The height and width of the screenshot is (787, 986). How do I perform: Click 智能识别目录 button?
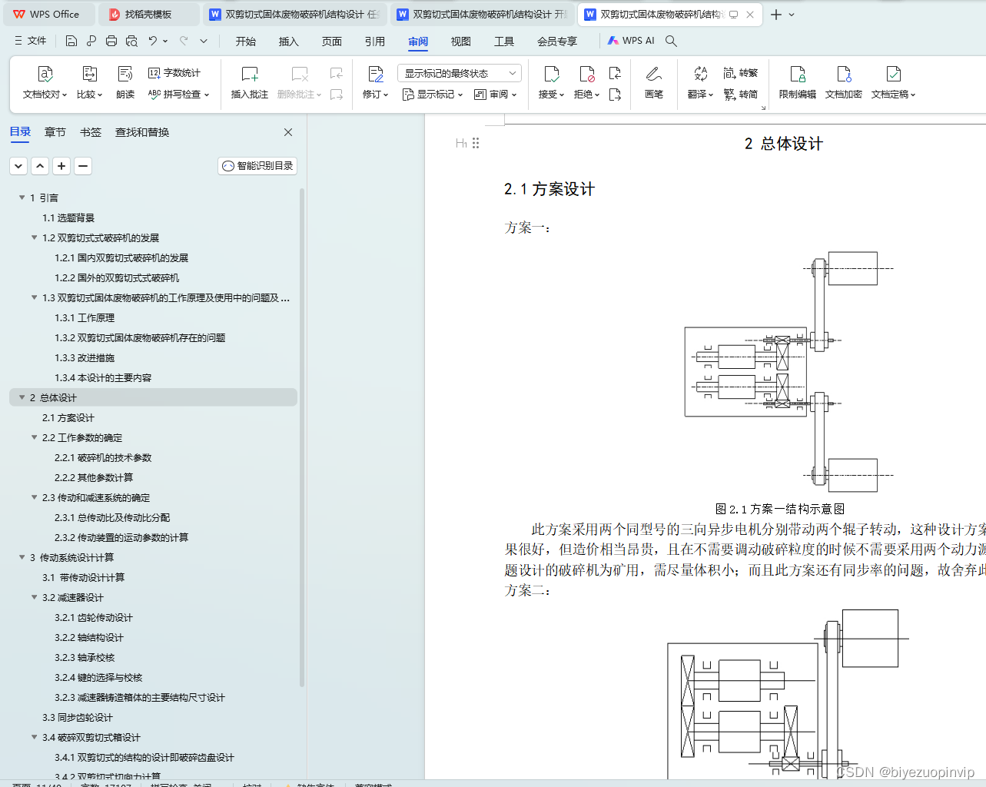point(257,166)
